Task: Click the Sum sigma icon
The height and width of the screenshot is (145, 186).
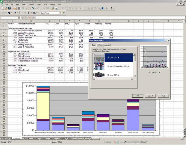Action: [x=81, y=8]
